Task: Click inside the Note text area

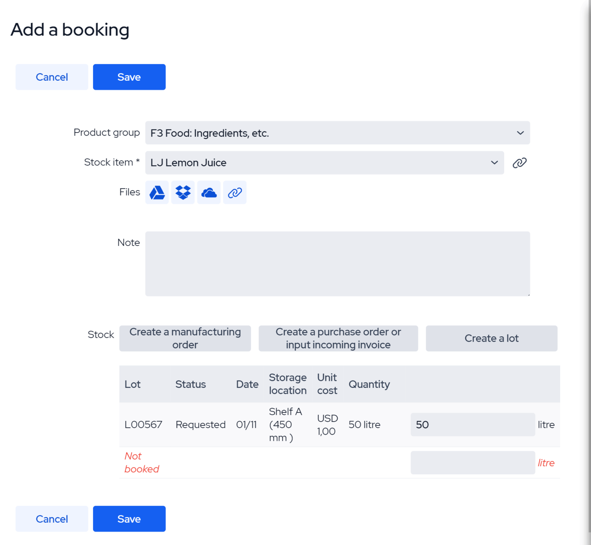Action: [x=337, y=264]
